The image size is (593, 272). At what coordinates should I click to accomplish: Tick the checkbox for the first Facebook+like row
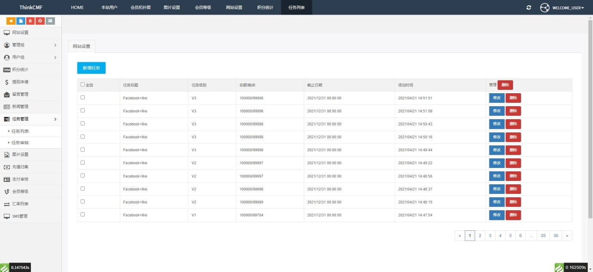point(83,98)
